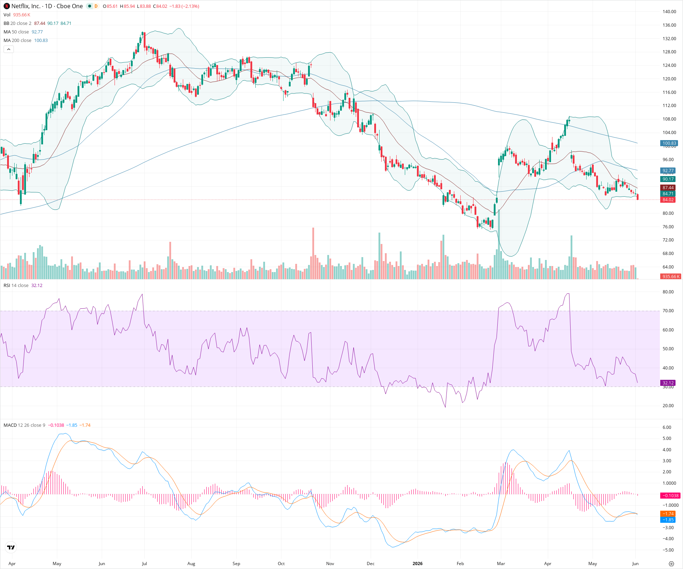
Task: Click the 70.00 RSI scale label
Action: 668,311
